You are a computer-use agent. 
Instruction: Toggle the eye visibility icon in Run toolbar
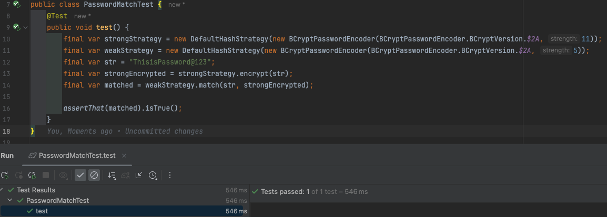64,175
